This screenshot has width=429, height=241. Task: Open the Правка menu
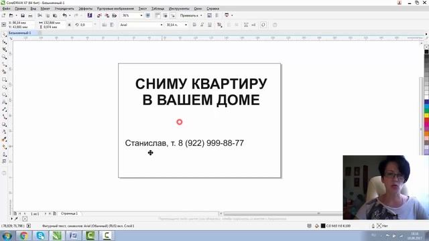(x=20, y=9)
